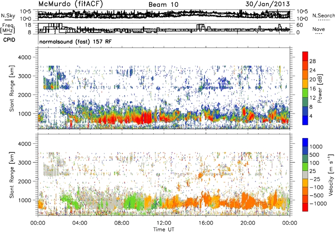
Task: Click the 'Freq. [MHz]' axis label
Action: tap(8, 28)
